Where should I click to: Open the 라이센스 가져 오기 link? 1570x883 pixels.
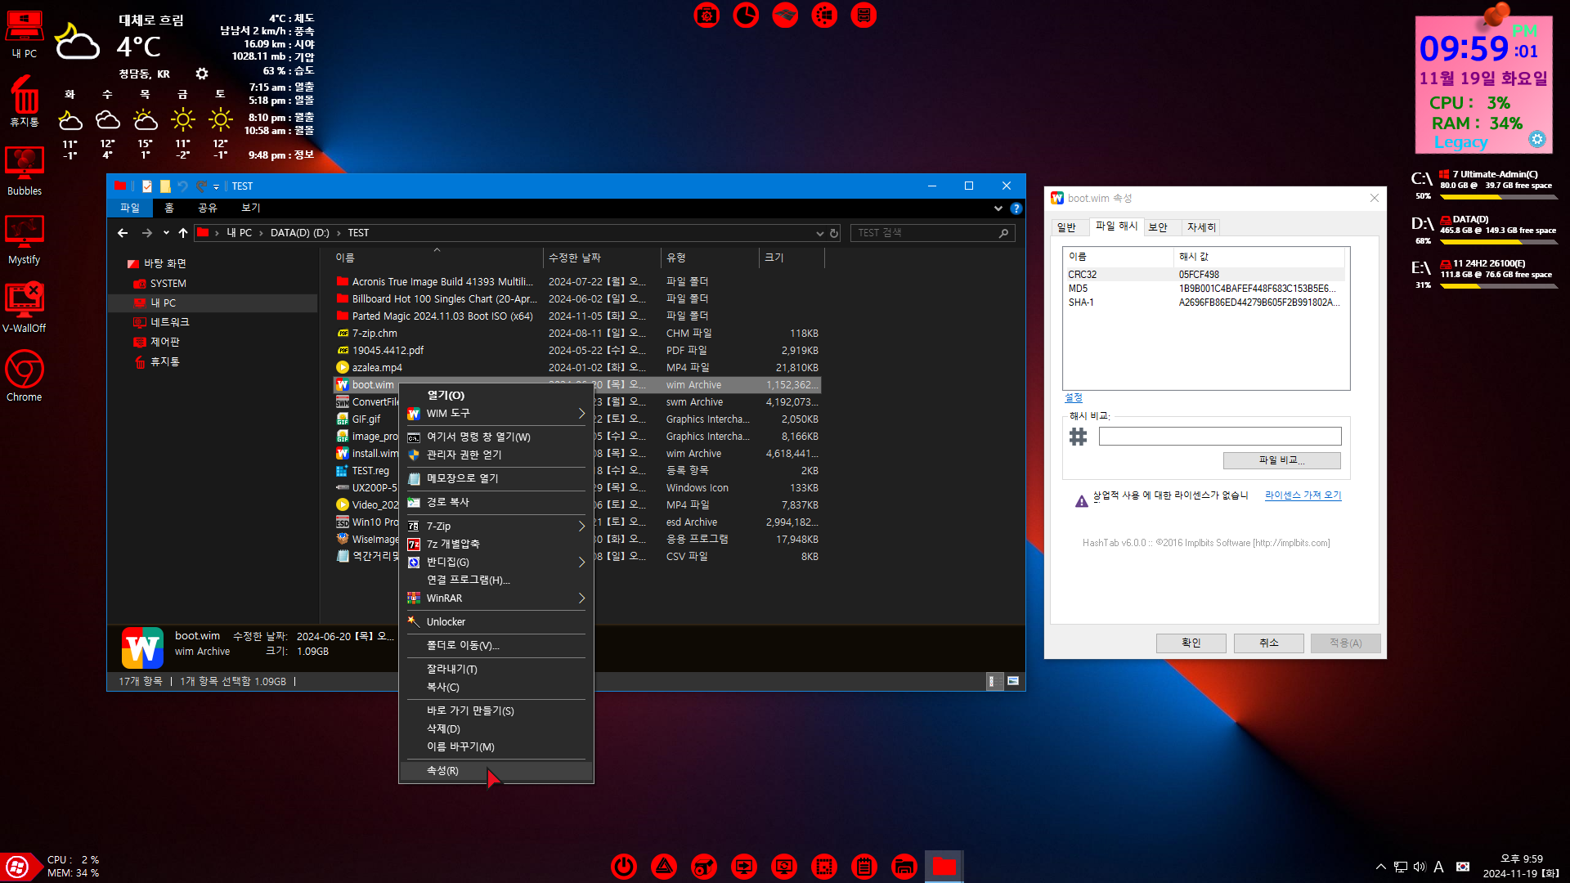(x=1303, y=495)
